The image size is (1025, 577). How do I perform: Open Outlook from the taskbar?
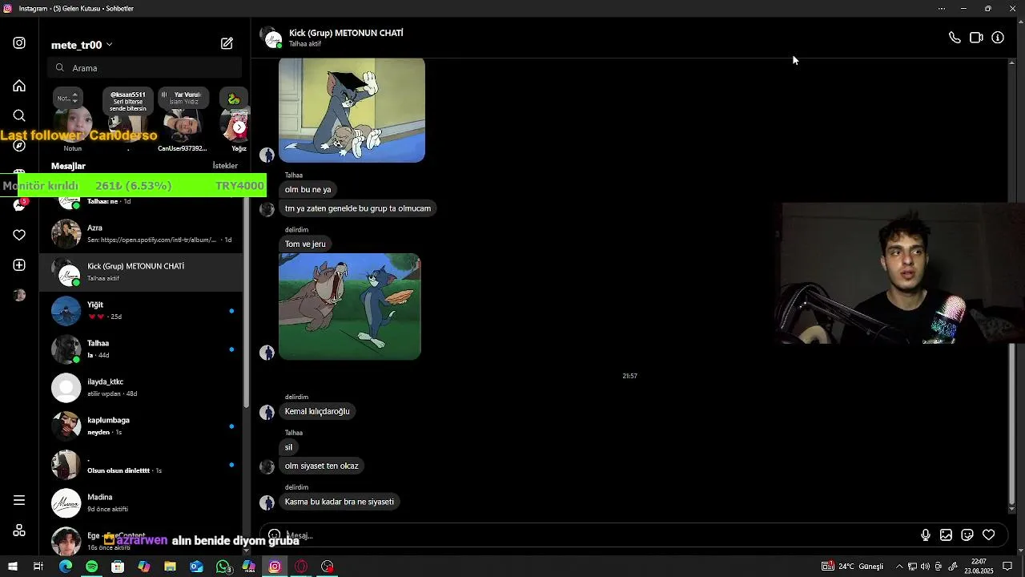[196, 567]
